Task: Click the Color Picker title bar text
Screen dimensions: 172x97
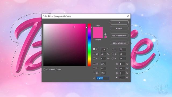Action: [x=57, y=16]
